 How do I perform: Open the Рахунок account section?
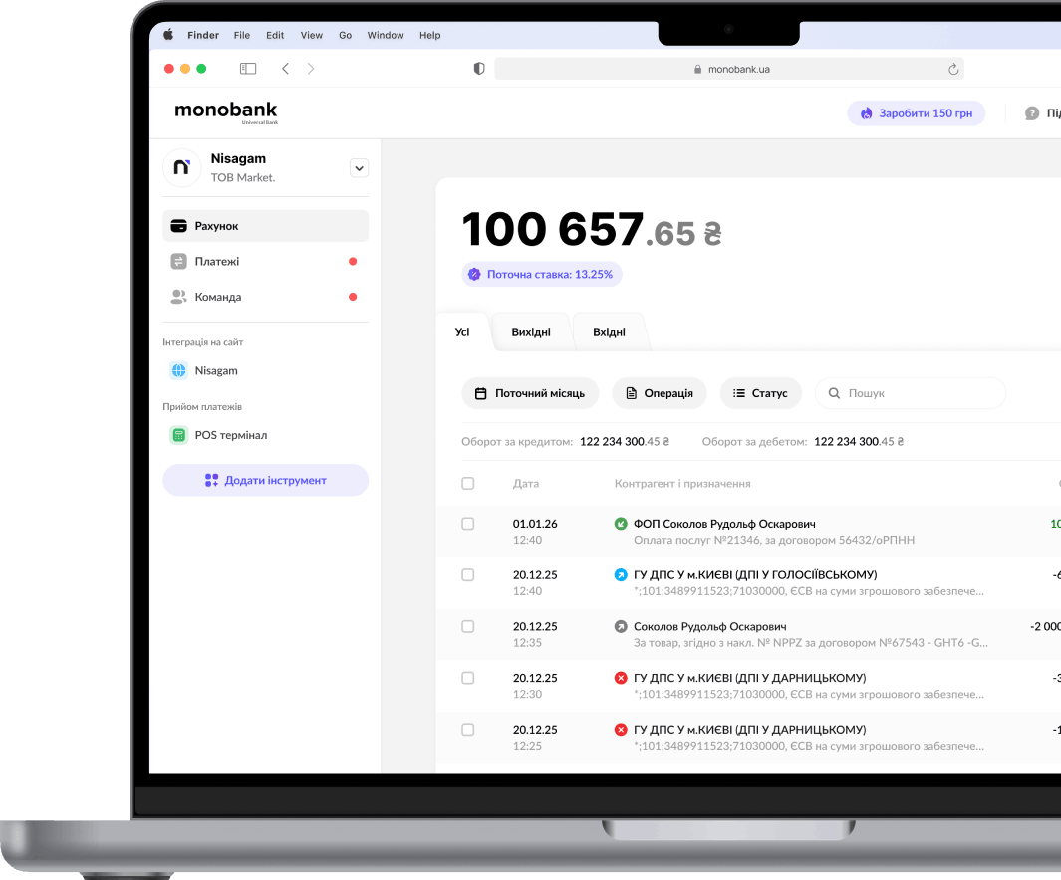click(265, 226)
